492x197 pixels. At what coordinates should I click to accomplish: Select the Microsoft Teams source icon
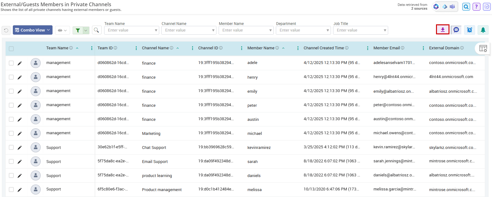pyautogui.click(x=452, y=7)
